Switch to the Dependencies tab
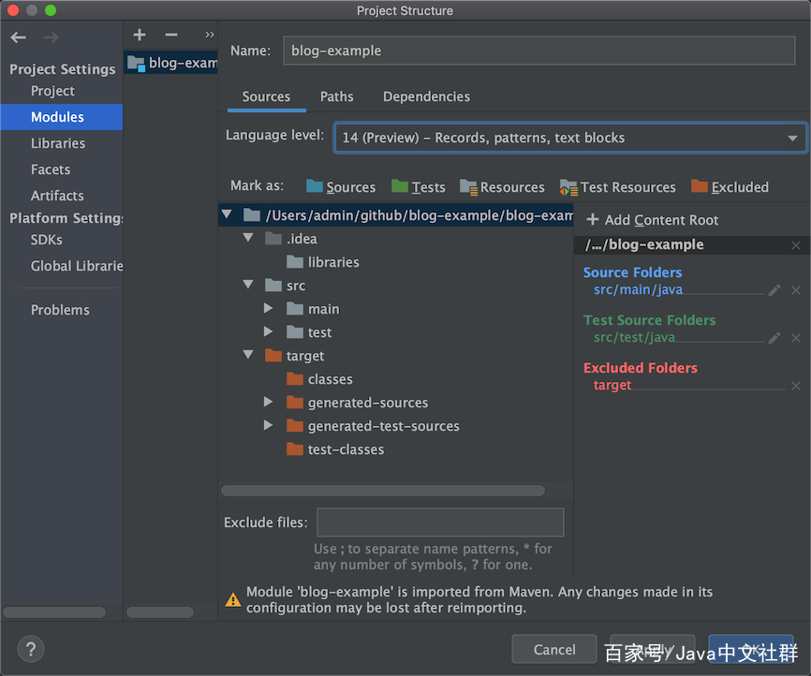Image resolution: width=811 pixels, height=676 pixels. click(x=426, y=96)
